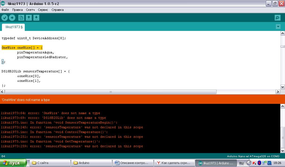Save the sketch using the Save icon

[x=36, y=18]
